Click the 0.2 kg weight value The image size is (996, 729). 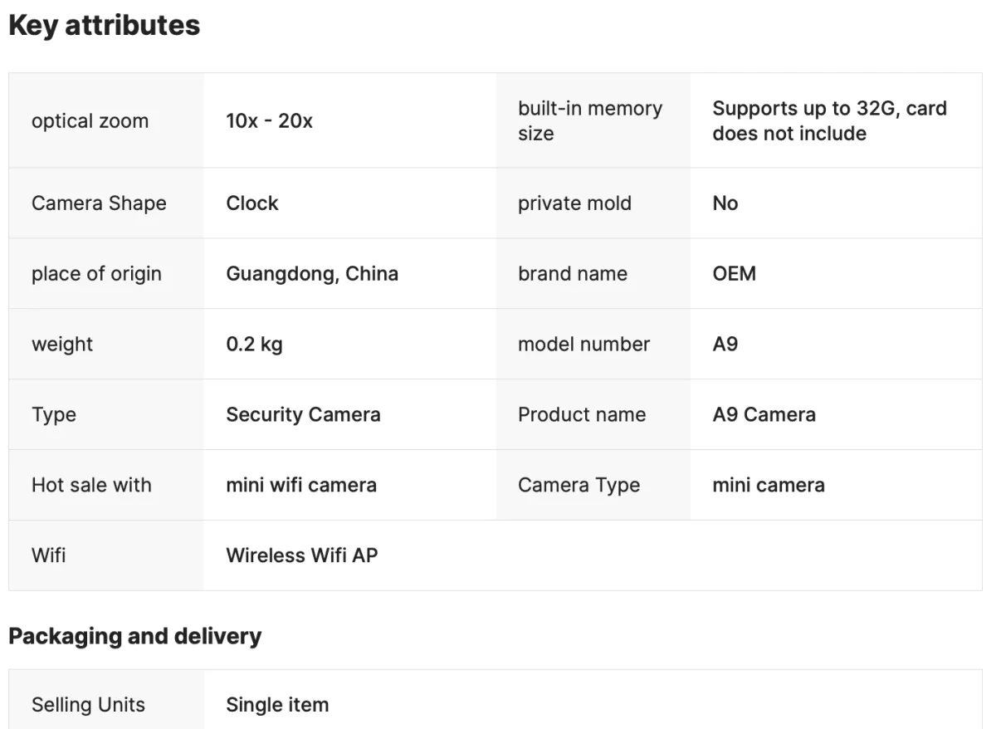254,345
